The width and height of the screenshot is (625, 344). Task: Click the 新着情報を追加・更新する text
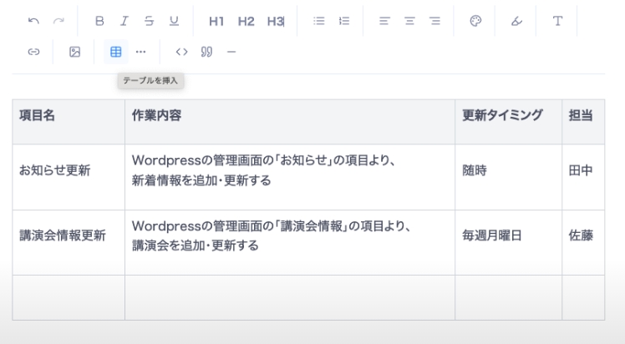pos(201,180)
